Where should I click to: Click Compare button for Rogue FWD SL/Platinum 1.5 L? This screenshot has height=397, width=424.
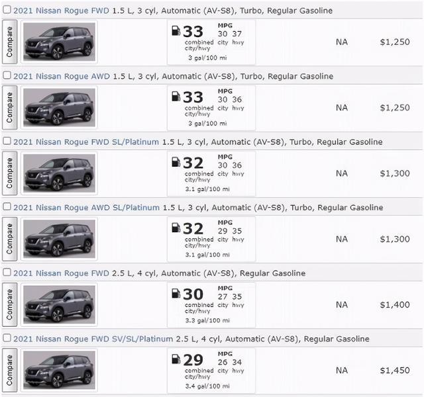pyautogui.click(x=10, y=173)
